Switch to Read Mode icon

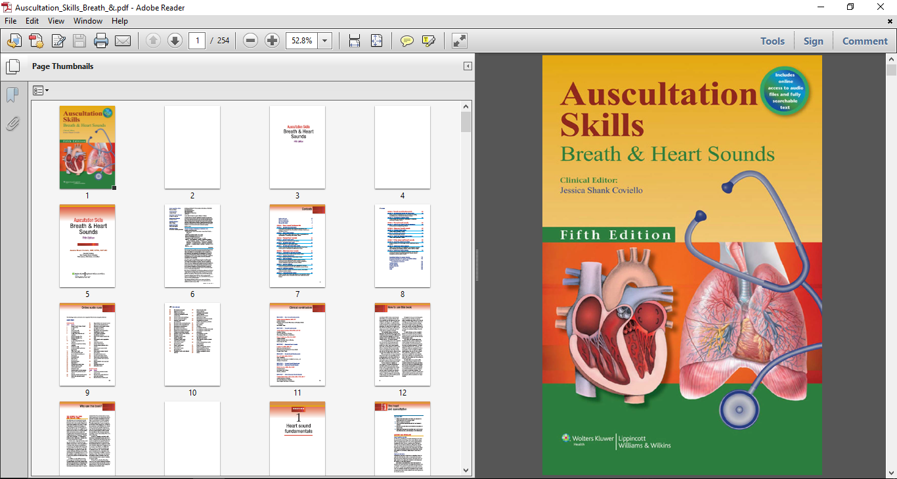[x=460, y=41]
